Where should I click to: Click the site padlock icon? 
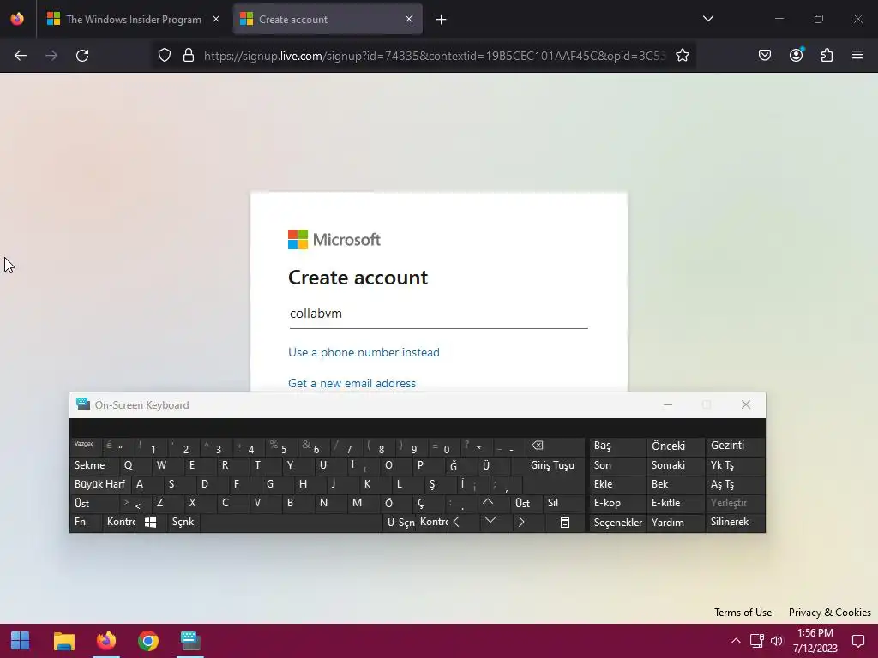(189, 56)
